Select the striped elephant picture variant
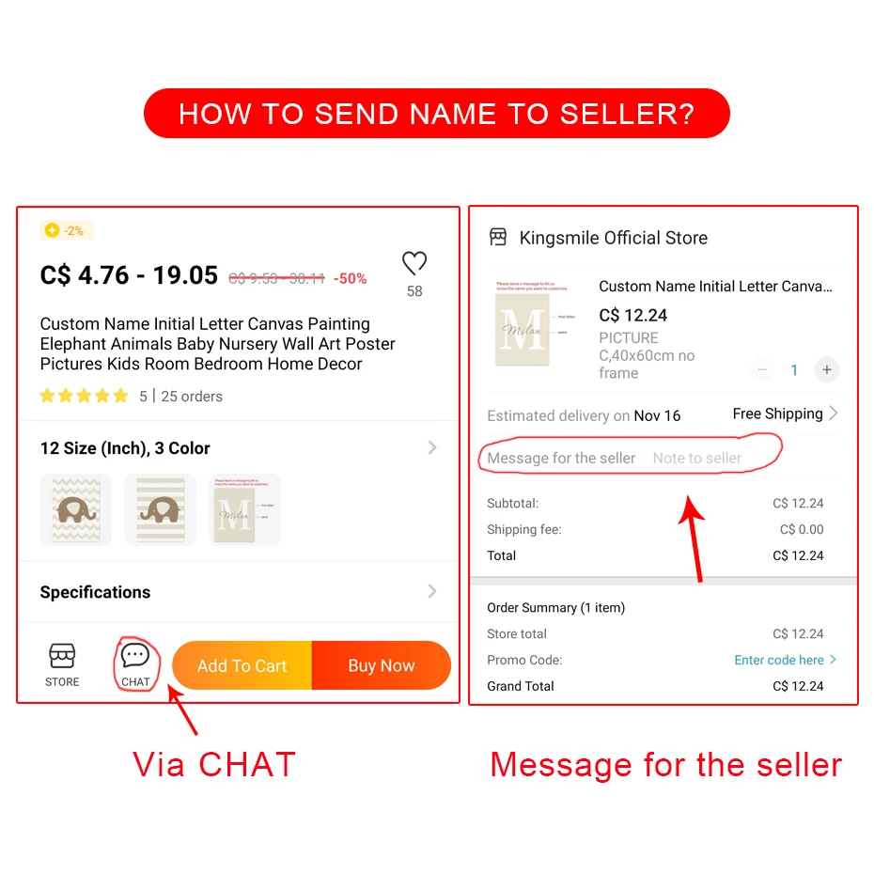874x874 pixels. (x=160, y=509)
